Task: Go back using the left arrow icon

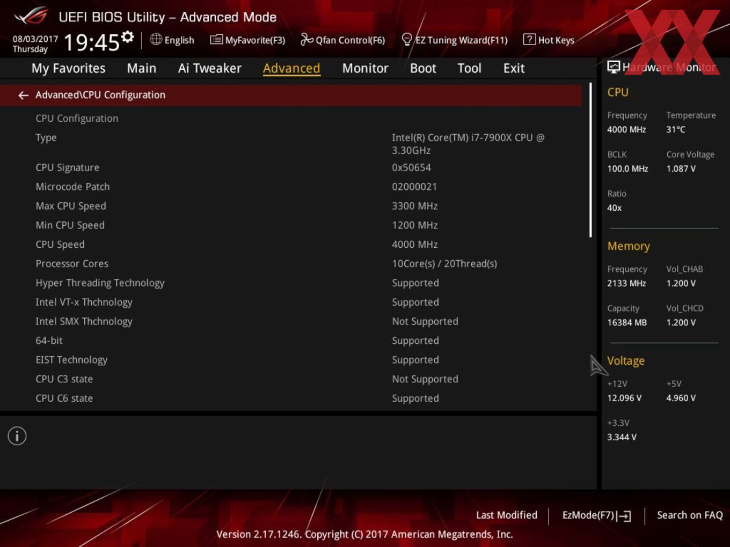Action: tap(23, 95)
